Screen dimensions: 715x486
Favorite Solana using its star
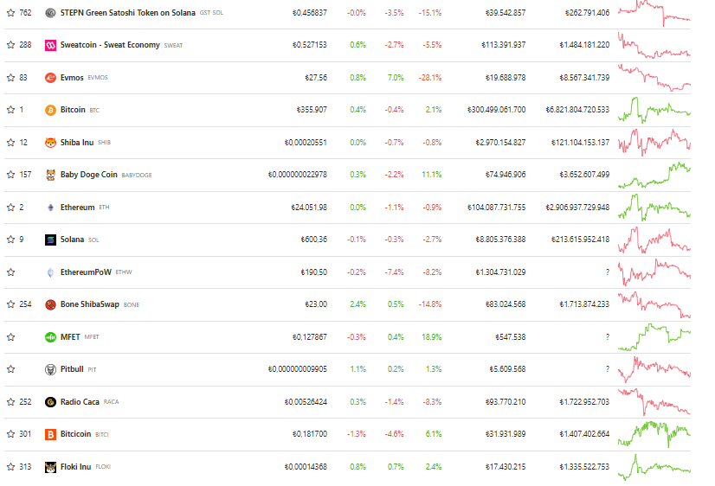tap(11, 240)
